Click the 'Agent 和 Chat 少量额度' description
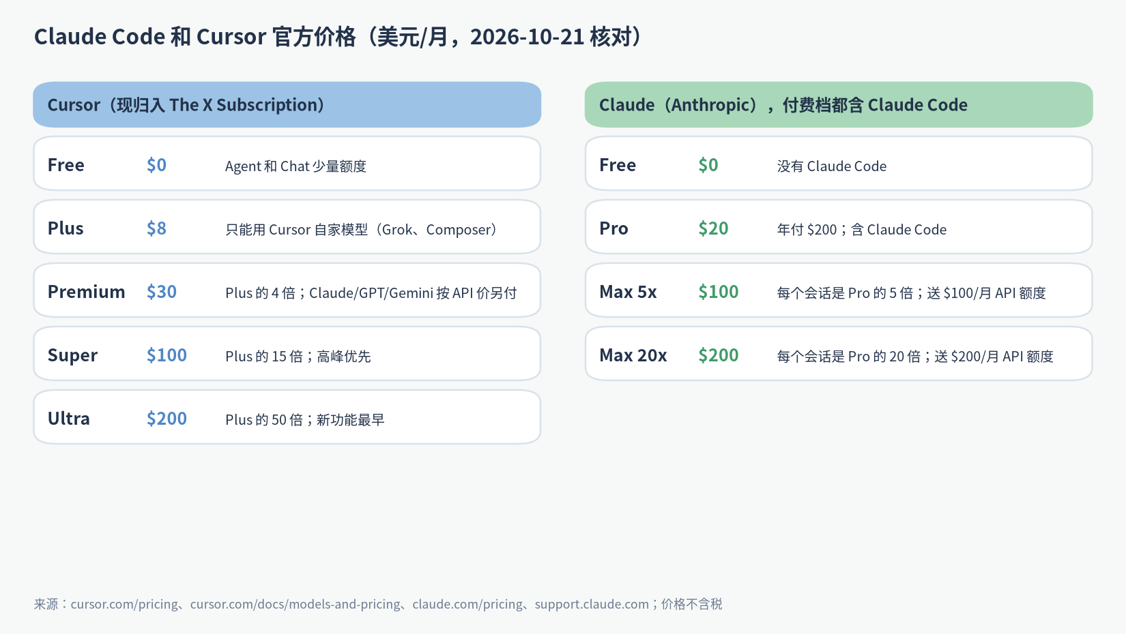1126x634 pixels. pos(295,166)
